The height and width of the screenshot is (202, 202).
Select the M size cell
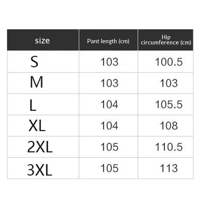click(36, 83)
